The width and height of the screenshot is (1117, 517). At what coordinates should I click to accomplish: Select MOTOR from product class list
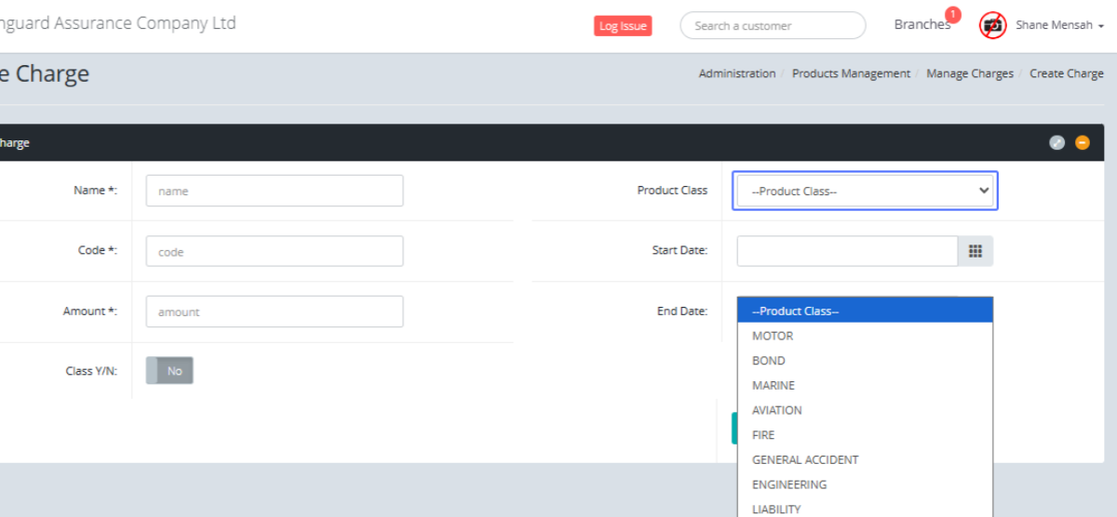(773, 336)
